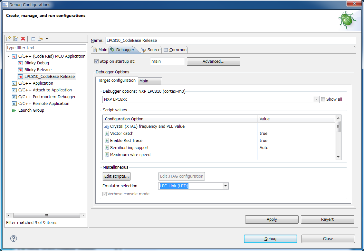Click the C/C++ Postmortem Debugger icon
The height and width of the screenshot is (251, 364).
(14, 97)
